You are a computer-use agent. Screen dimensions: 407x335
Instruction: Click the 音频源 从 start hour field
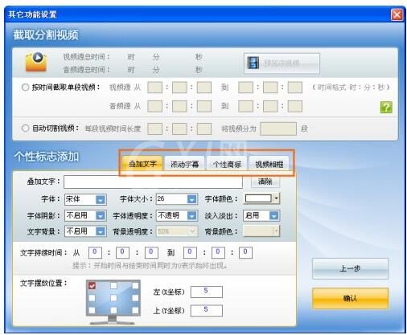click(x=155, y=106)
